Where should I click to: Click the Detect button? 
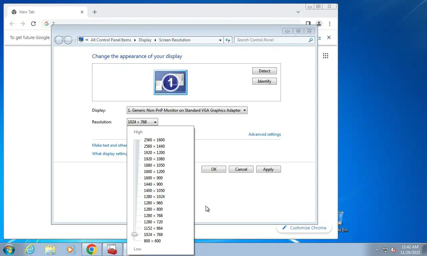[265, 71]
